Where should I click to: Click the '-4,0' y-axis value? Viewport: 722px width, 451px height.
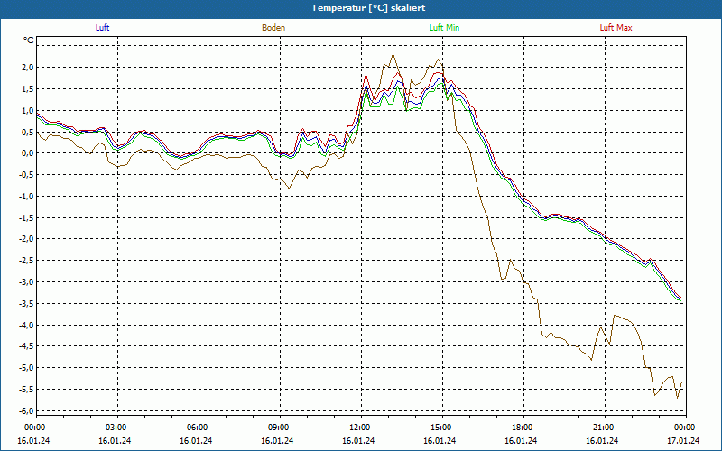[26, 326]
